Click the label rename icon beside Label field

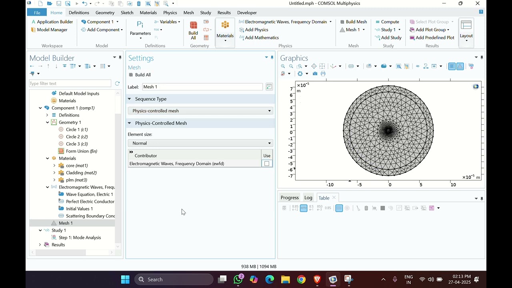[269, 87]
